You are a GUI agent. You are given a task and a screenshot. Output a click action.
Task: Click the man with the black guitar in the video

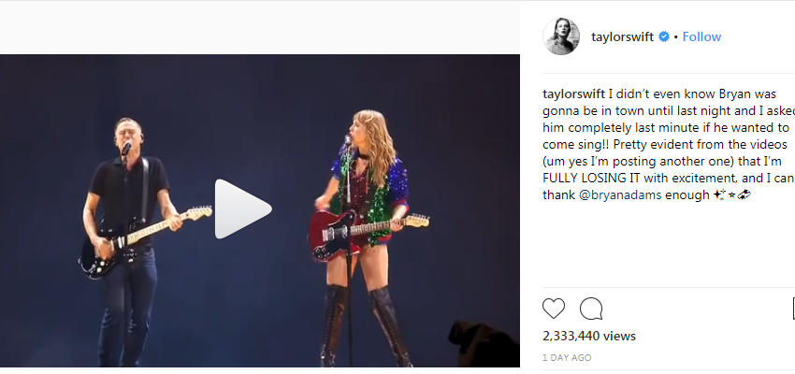click(x=132, y=238)
